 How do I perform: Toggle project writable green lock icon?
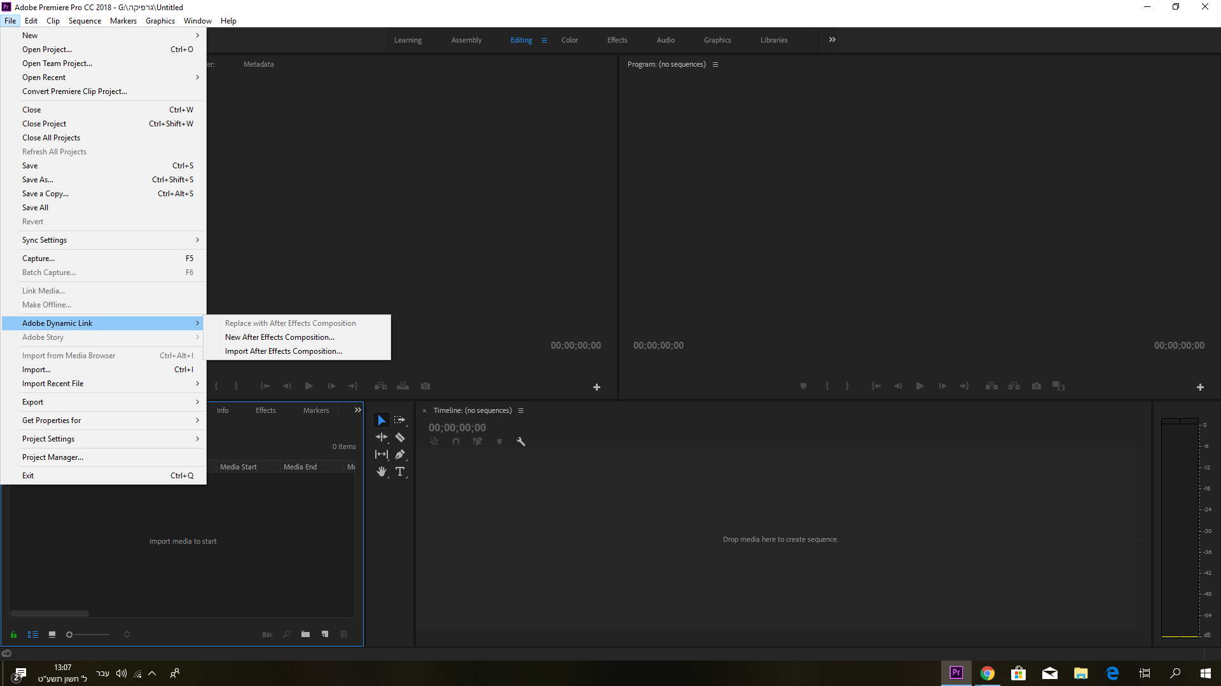[13, 635]
